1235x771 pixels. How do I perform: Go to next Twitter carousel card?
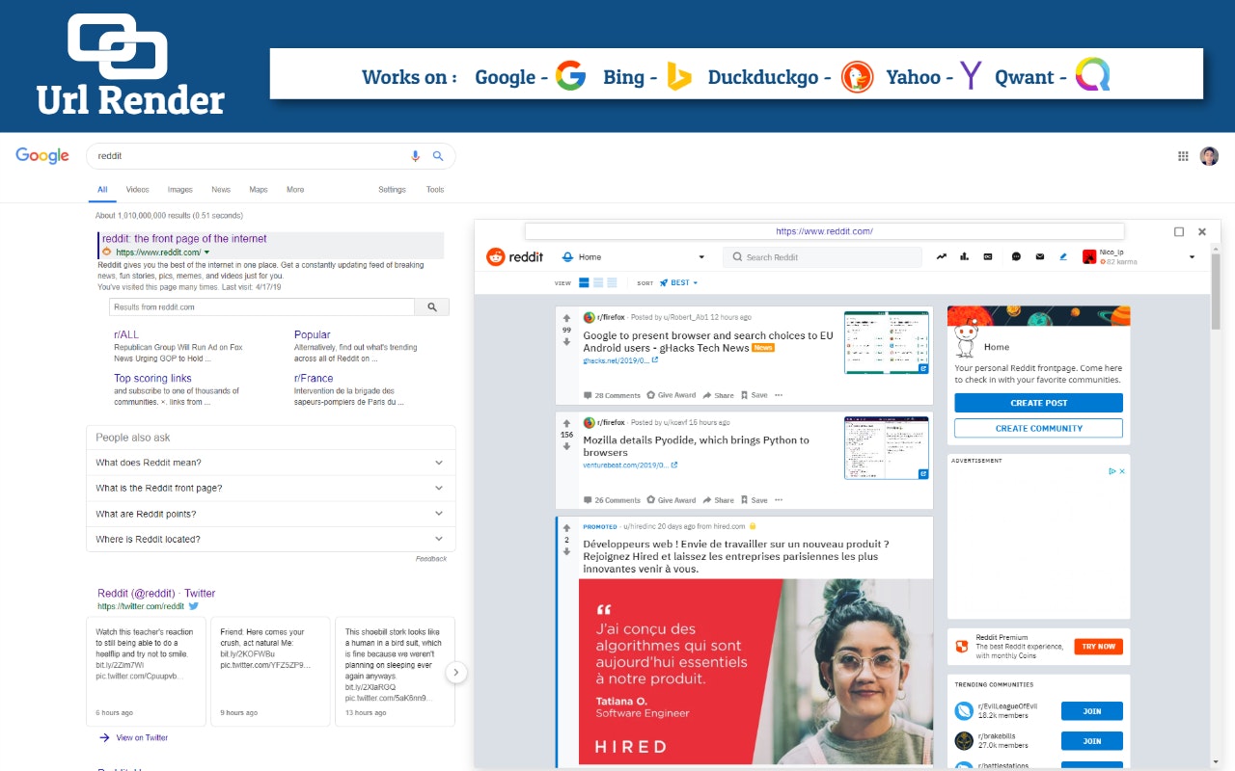pos(456,672)
